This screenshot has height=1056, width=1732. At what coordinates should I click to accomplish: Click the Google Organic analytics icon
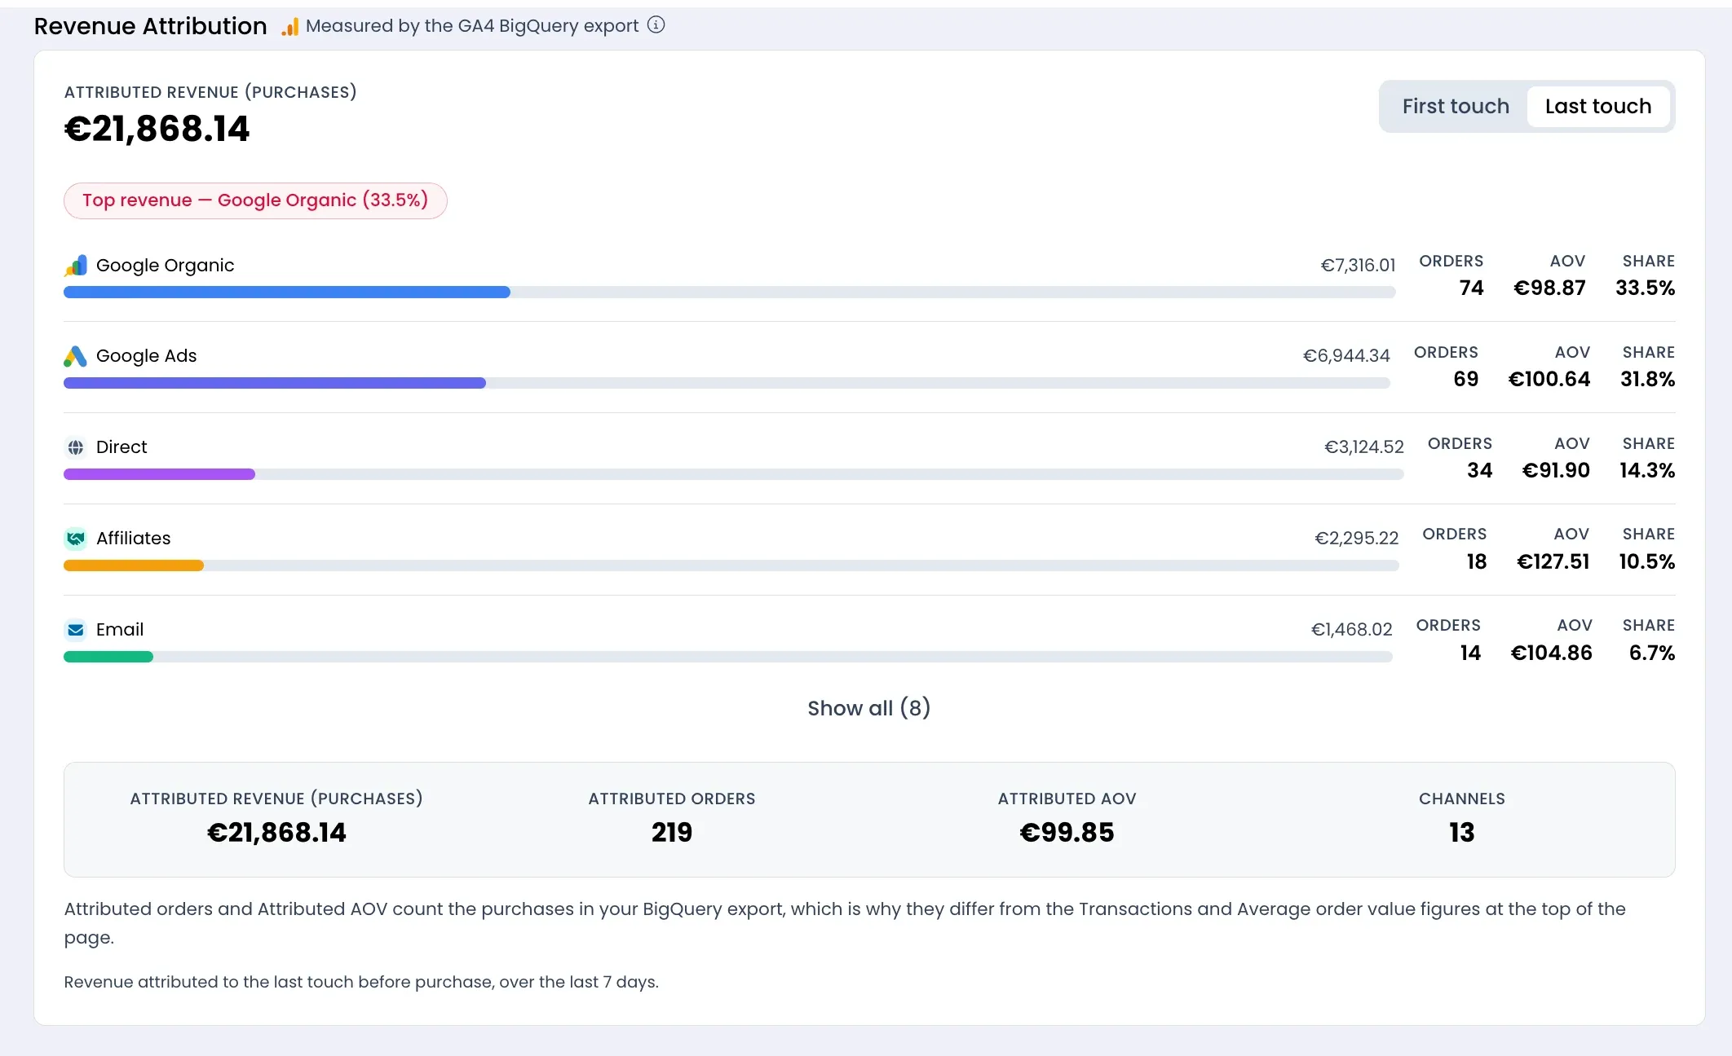(76, 266)
